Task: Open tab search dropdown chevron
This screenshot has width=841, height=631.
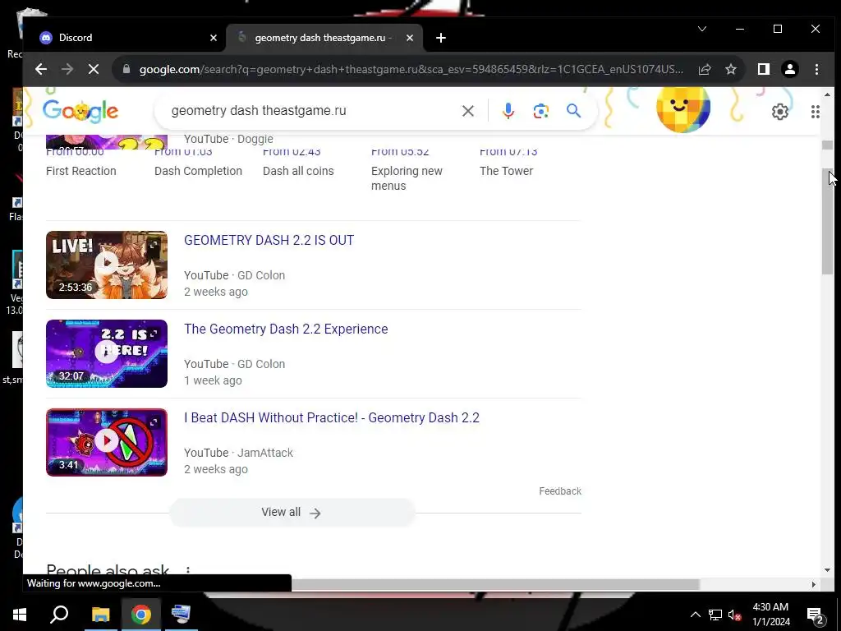Action: pyautogui.click(x=701, y=29)
